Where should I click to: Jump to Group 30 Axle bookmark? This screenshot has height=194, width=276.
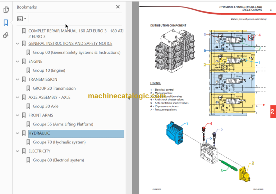click(x=45, y=106)
